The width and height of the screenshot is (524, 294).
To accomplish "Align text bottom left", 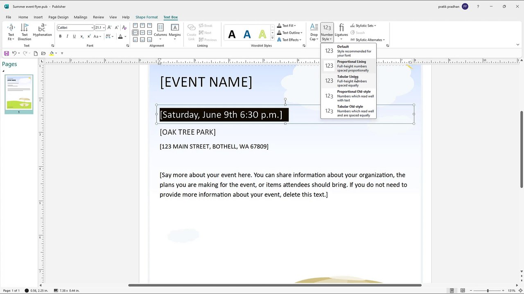I will click(136, 40).
